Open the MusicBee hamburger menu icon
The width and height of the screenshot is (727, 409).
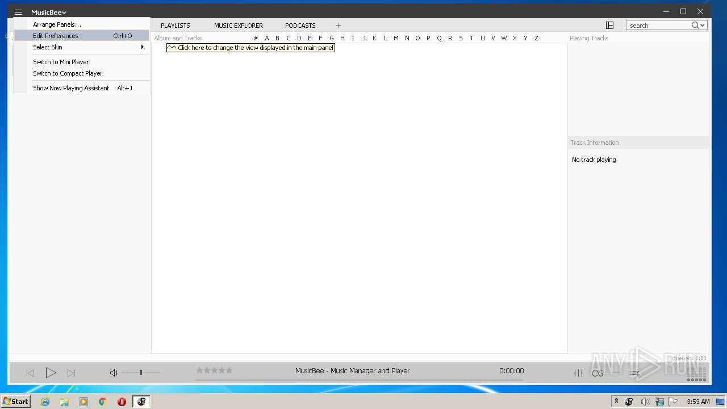click(x=18, y=12)
